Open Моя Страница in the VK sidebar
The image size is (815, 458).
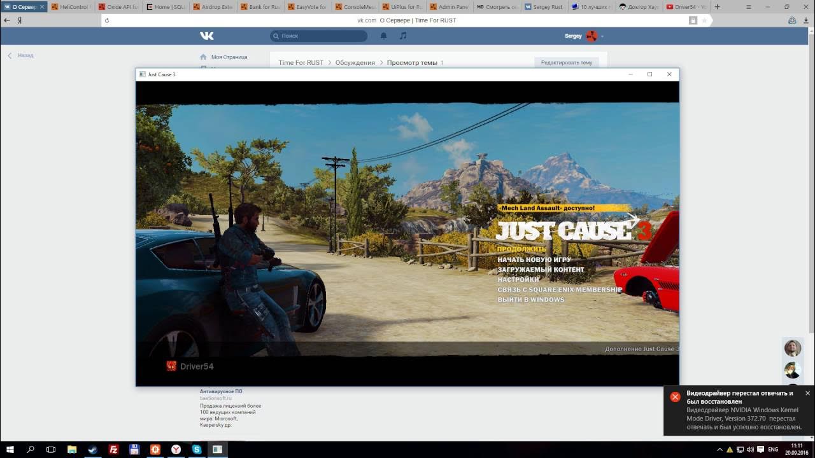click(223, 57)
